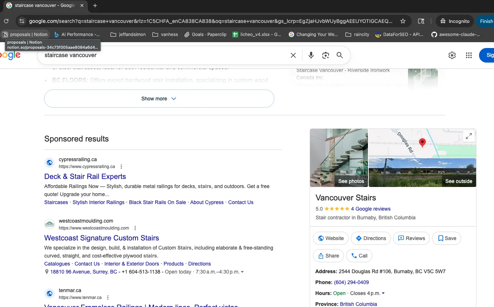The width and height of the screenshot is (494, 307).
Task: Click the westcoastmoulding.com site favicon
Action: (50, 224)
